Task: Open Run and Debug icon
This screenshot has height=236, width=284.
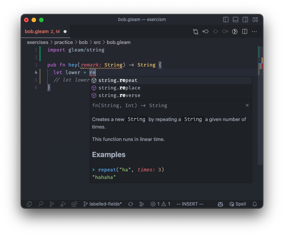Action: (63, 204)
